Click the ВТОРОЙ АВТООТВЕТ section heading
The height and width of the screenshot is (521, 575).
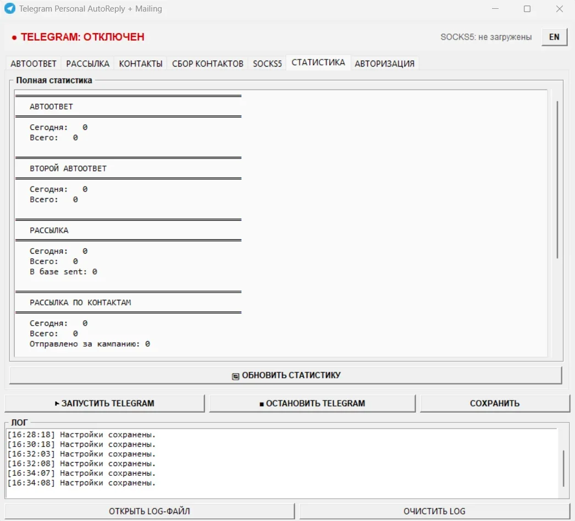coord(68,168)
